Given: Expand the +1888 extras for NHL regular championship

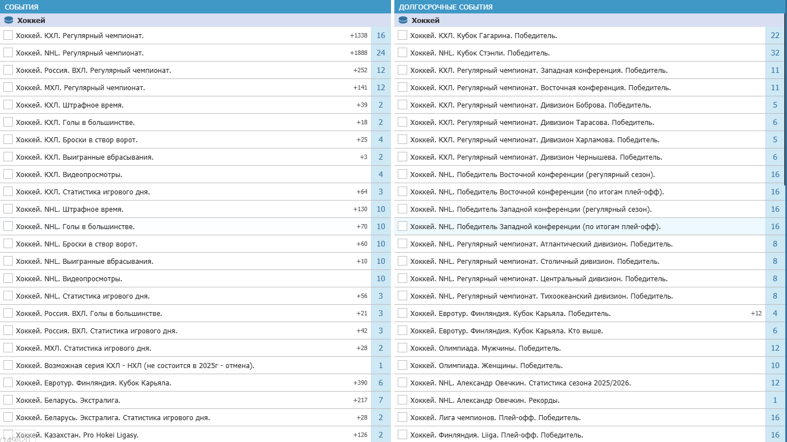Looking at the screenshot, I should (358, 53).
